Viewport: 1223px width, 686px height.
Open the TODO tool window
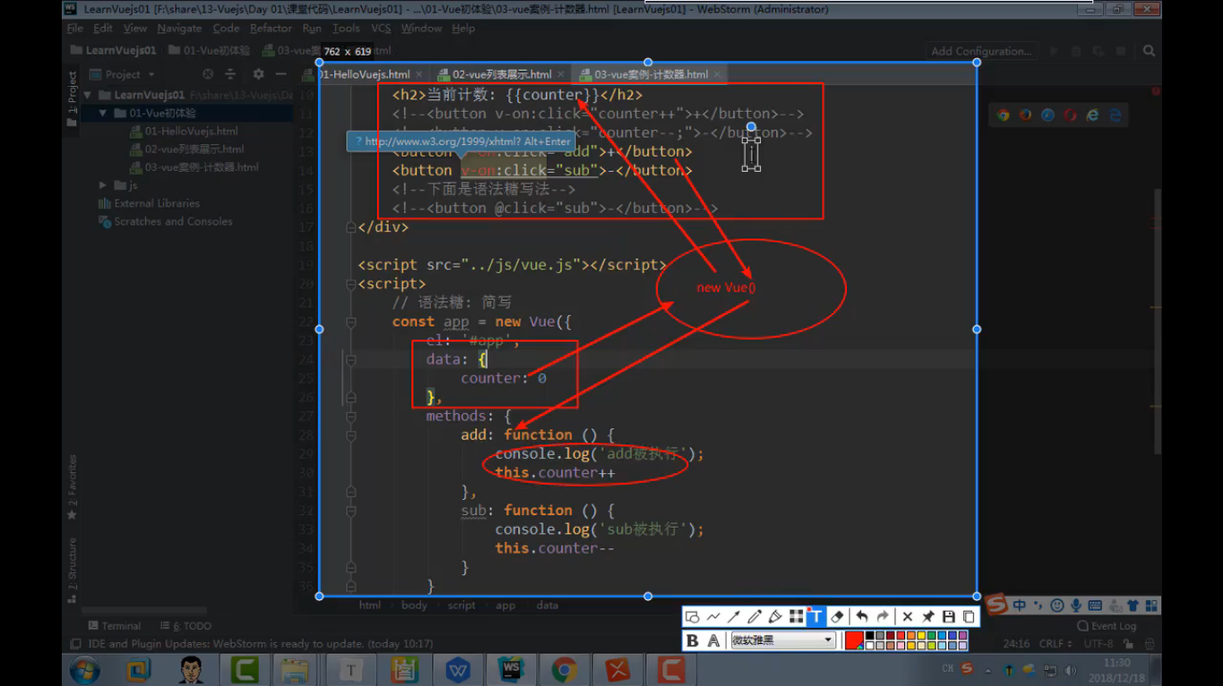click(186, 626)
